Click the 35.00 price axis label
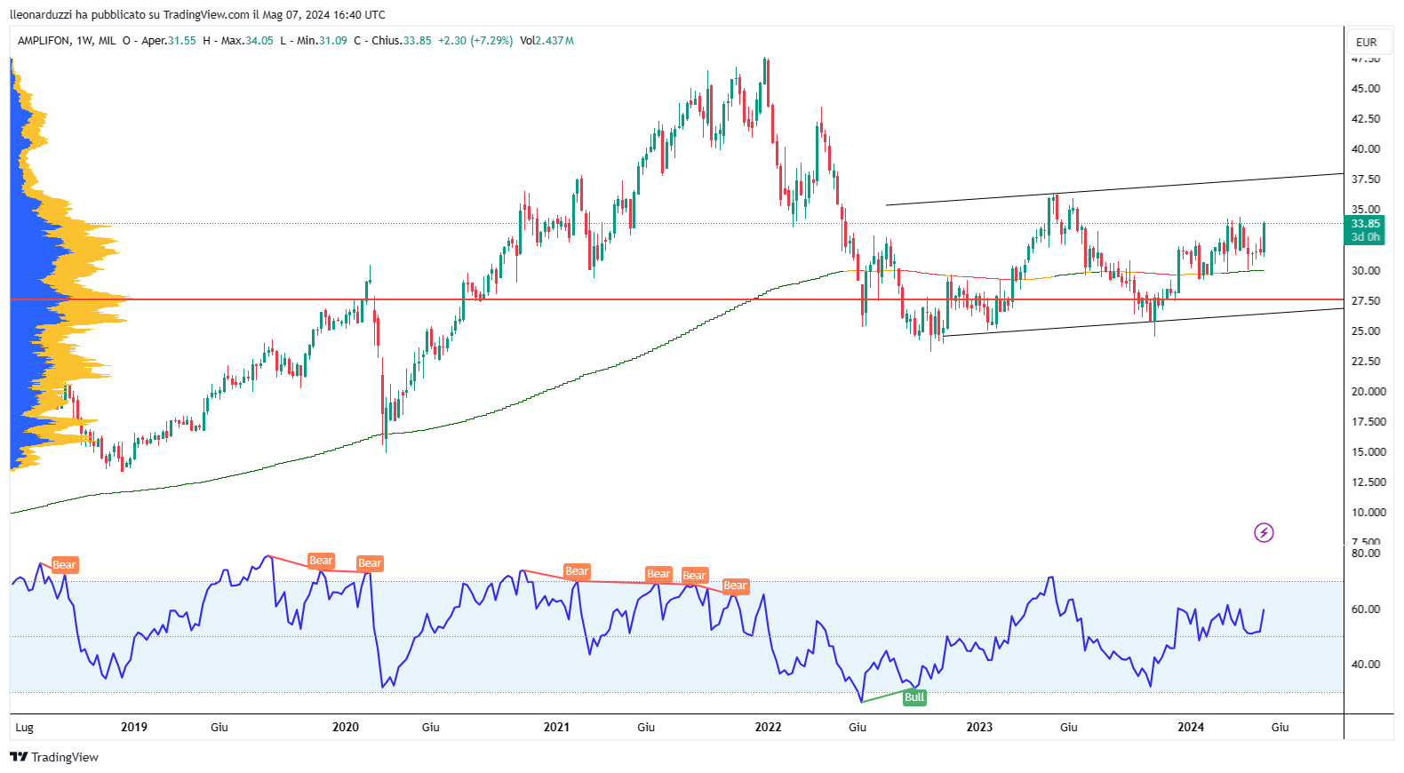Viewport: 1404px width, 773px height. pyautogui.click(x=1366, y=210)
